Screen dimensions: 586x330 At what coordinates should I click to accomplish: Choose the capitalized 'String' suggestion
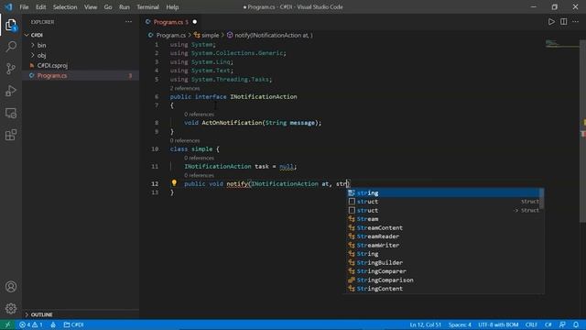[x=443, y=254]
